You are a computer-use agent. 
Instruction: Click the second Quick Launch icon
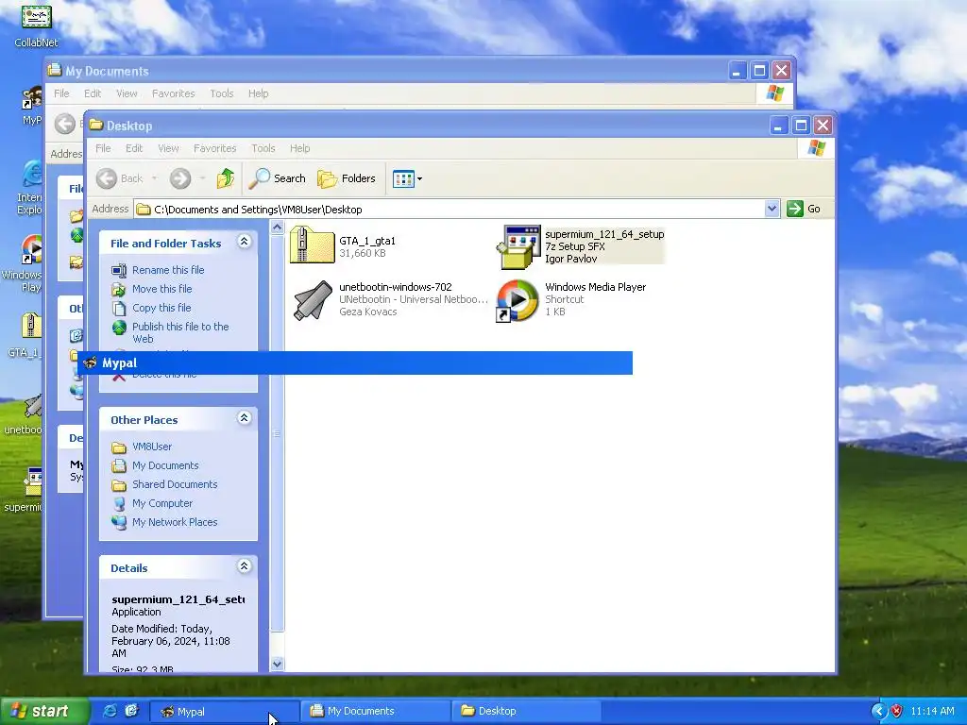pos(131,711)
